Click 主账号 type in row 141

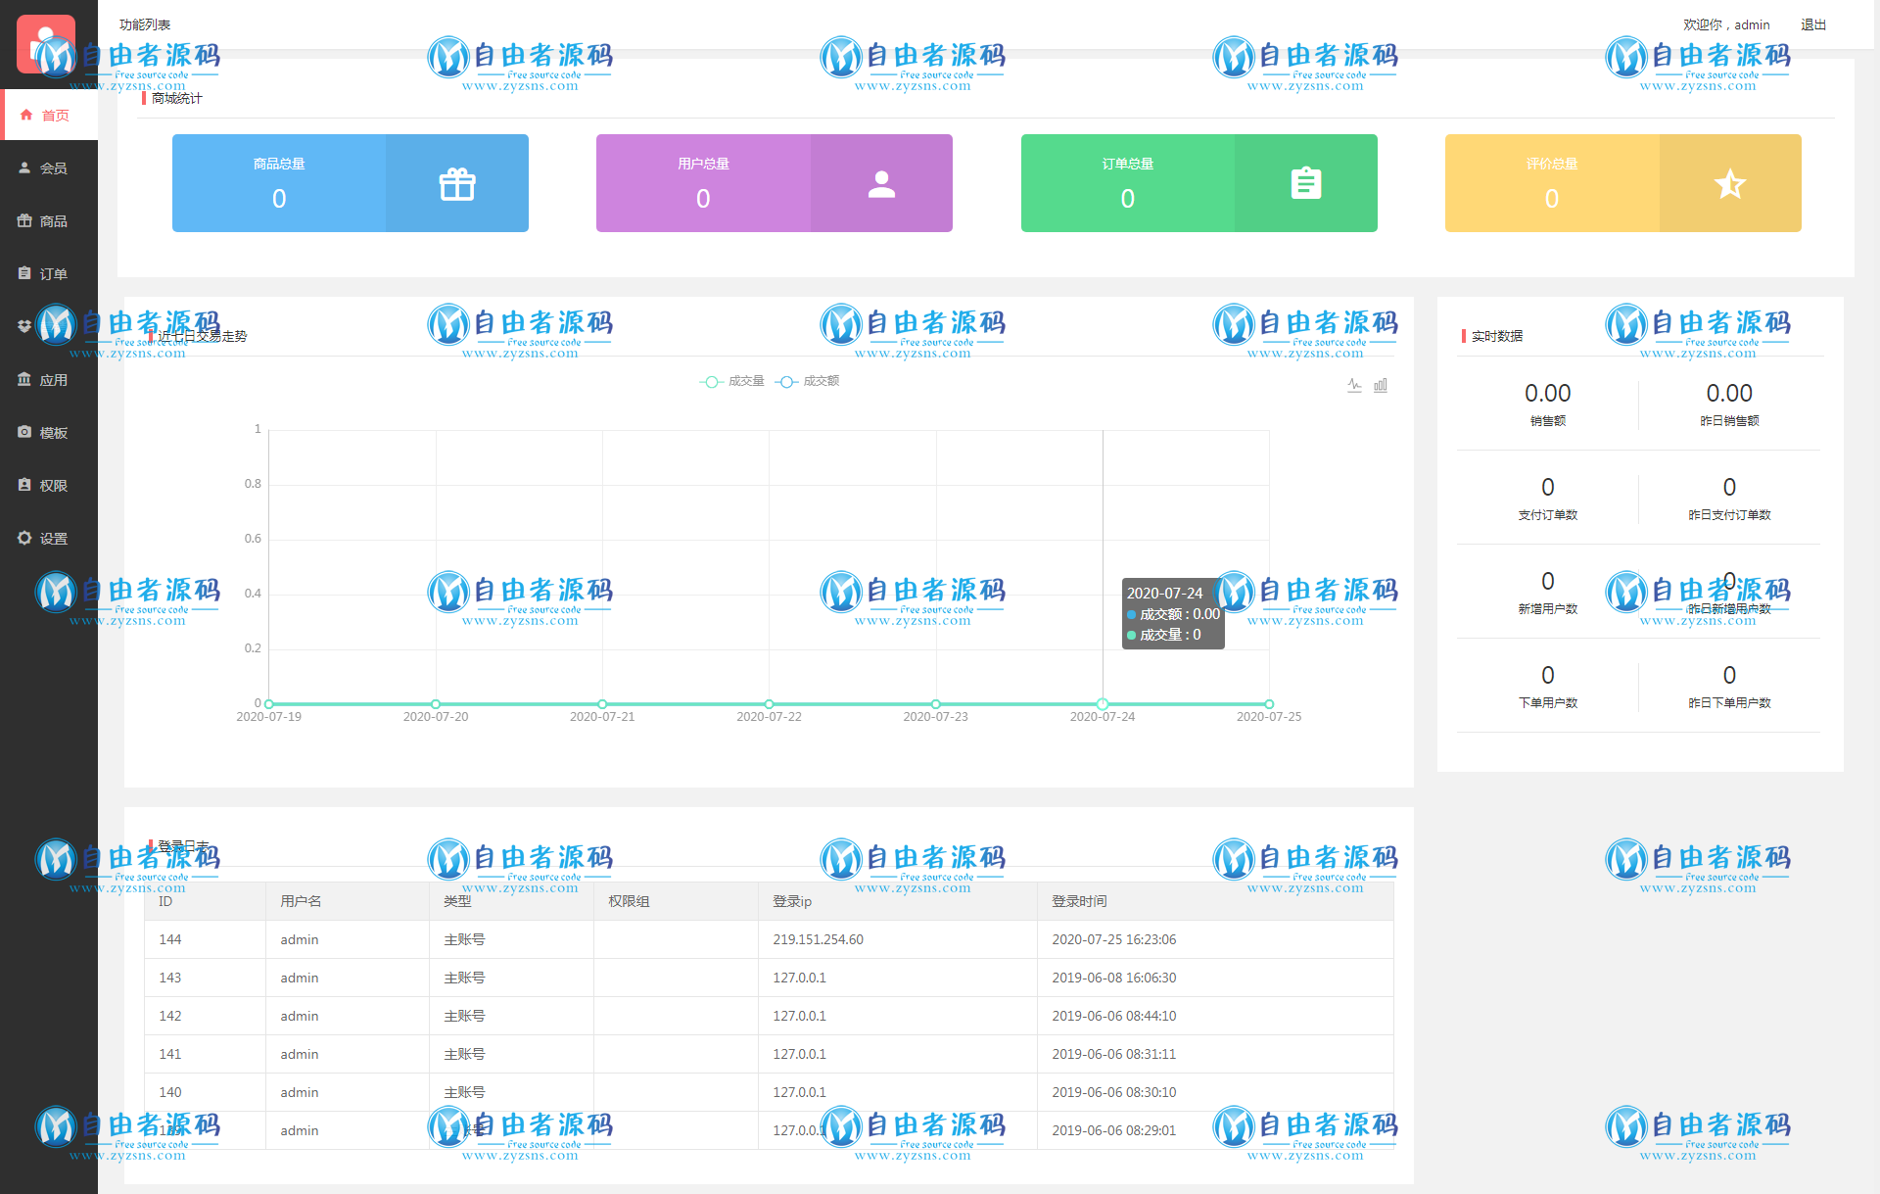point(464,1054)
